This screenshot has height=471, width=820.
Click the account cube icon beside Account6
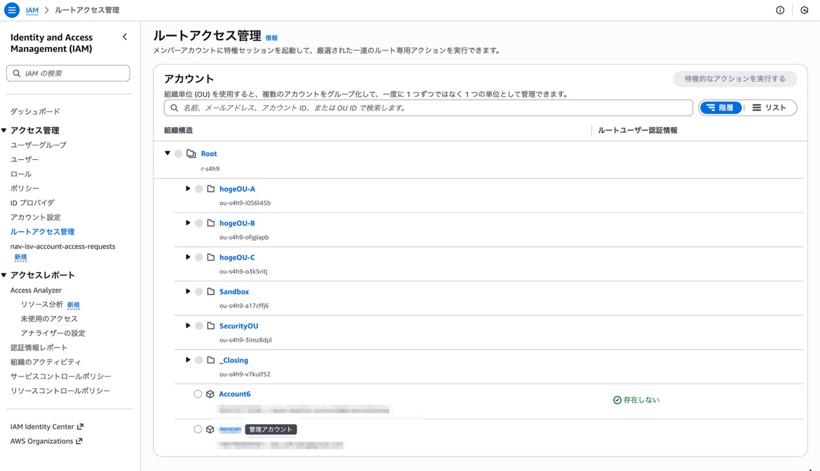point(210,393)
